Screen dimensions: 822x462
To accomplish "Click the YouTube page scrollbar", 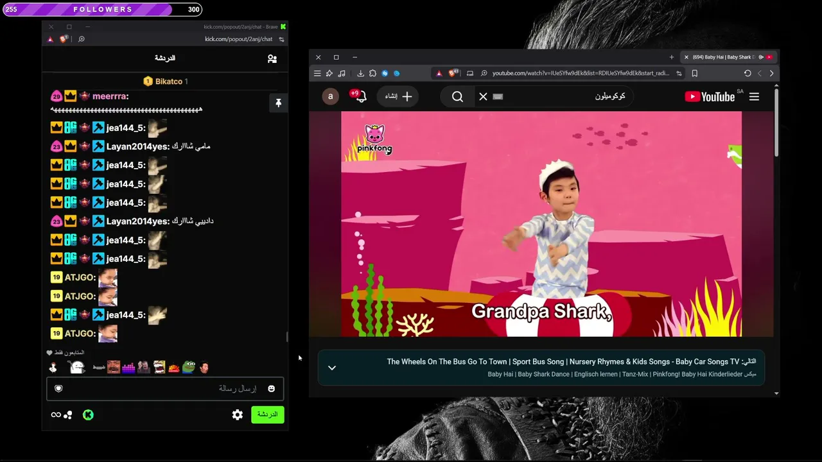I will (x=776, y=122).
